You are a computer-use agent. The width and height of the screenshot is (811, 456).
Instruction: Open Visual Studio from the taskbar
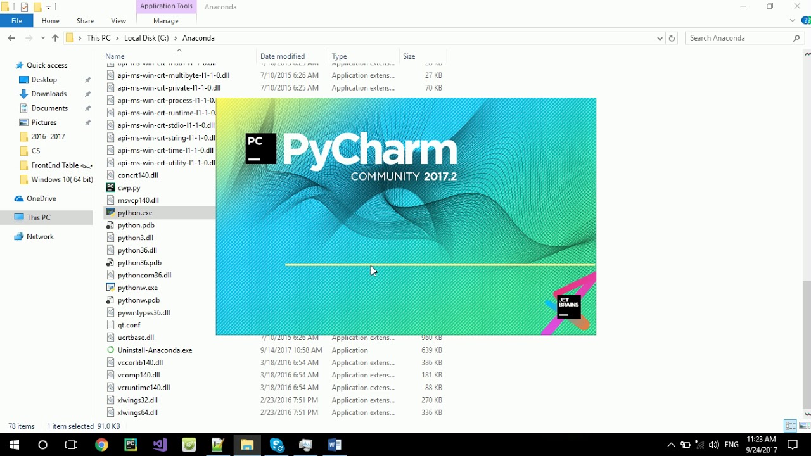click(x=160, y=445)
